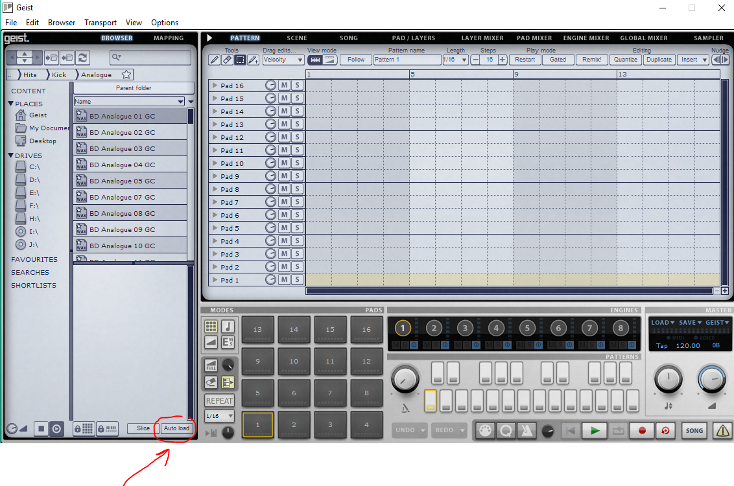Viewport: 734px width, 486px height.
Task: Toggle the Auto load button
Action: coord(176,428)
